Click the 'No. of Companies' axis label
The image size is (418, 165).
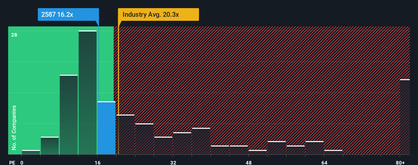coord(14,127)
